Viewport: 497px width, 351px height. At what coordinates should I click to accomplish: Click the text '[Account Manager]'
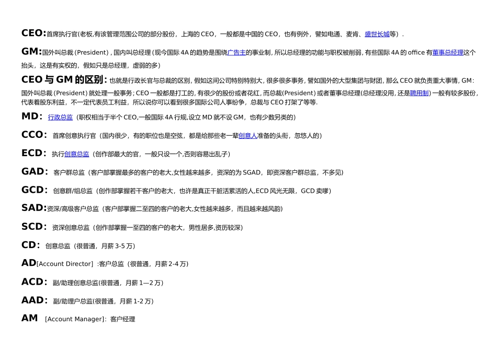74,319
